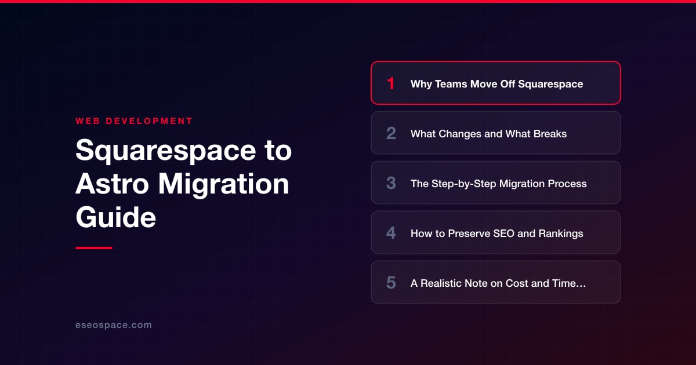The image size is (696, 365).
Task: Select 'A Realistic Note on Cost and Time…'
Action: click(x=496, y=282)
